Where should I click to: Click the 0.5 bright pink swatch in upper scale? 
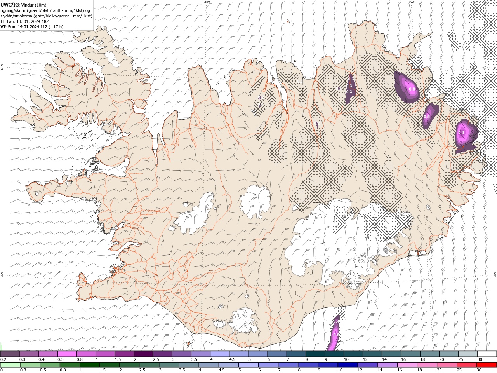coord(67,354)
